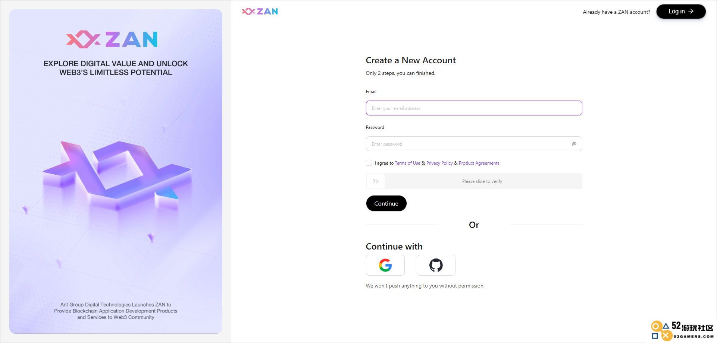Click the Continue button
Screen dimensions: 717x343
point(386,203)
